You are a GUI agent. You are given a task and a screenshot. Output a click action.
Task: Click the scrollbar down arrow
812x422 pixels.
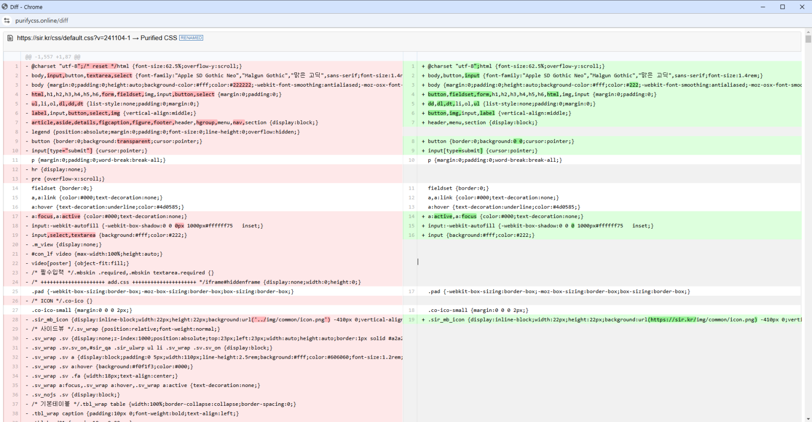point(808,418)
